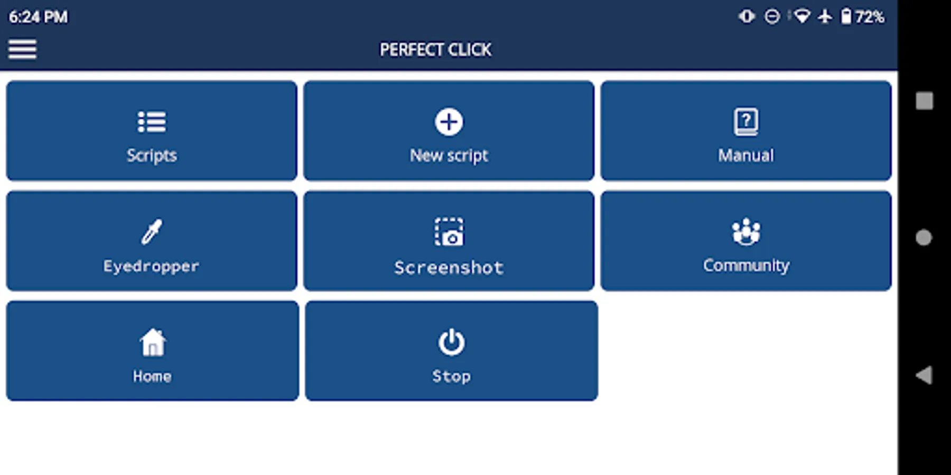Tap the Scripts list icon
Image resolution: width=951 pixels, height=475 pixels.
tap(152, 122)
